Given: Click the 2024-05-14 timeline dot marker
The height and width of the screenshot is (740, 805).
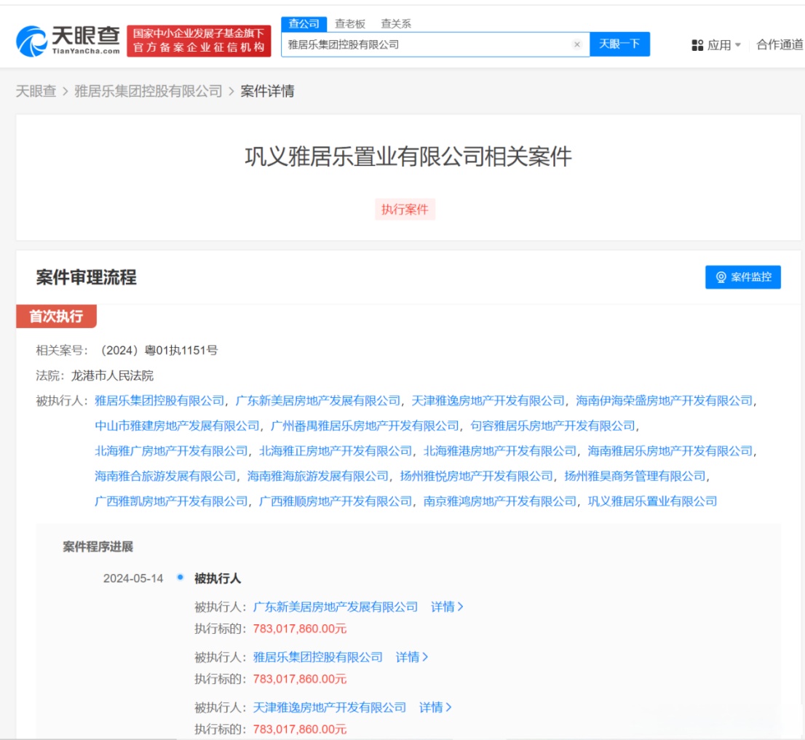Looking at the screenshot, I should 181,577.
